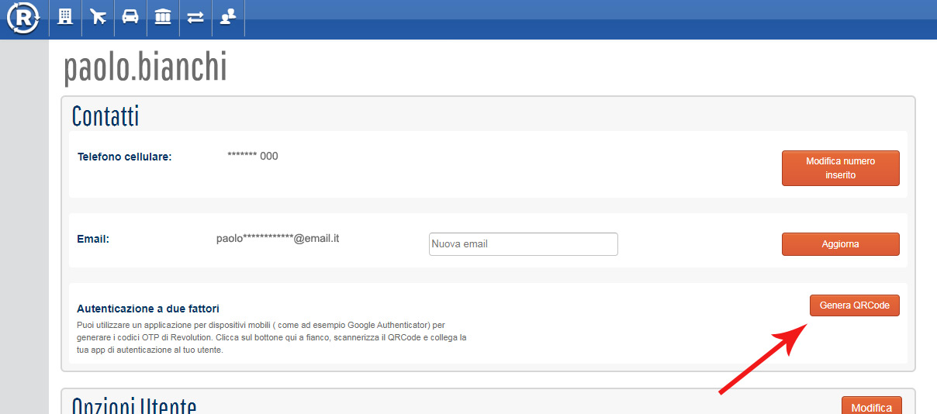Click the masked phone number value
This screenshot has width=937, height=414.
[252, 156]
